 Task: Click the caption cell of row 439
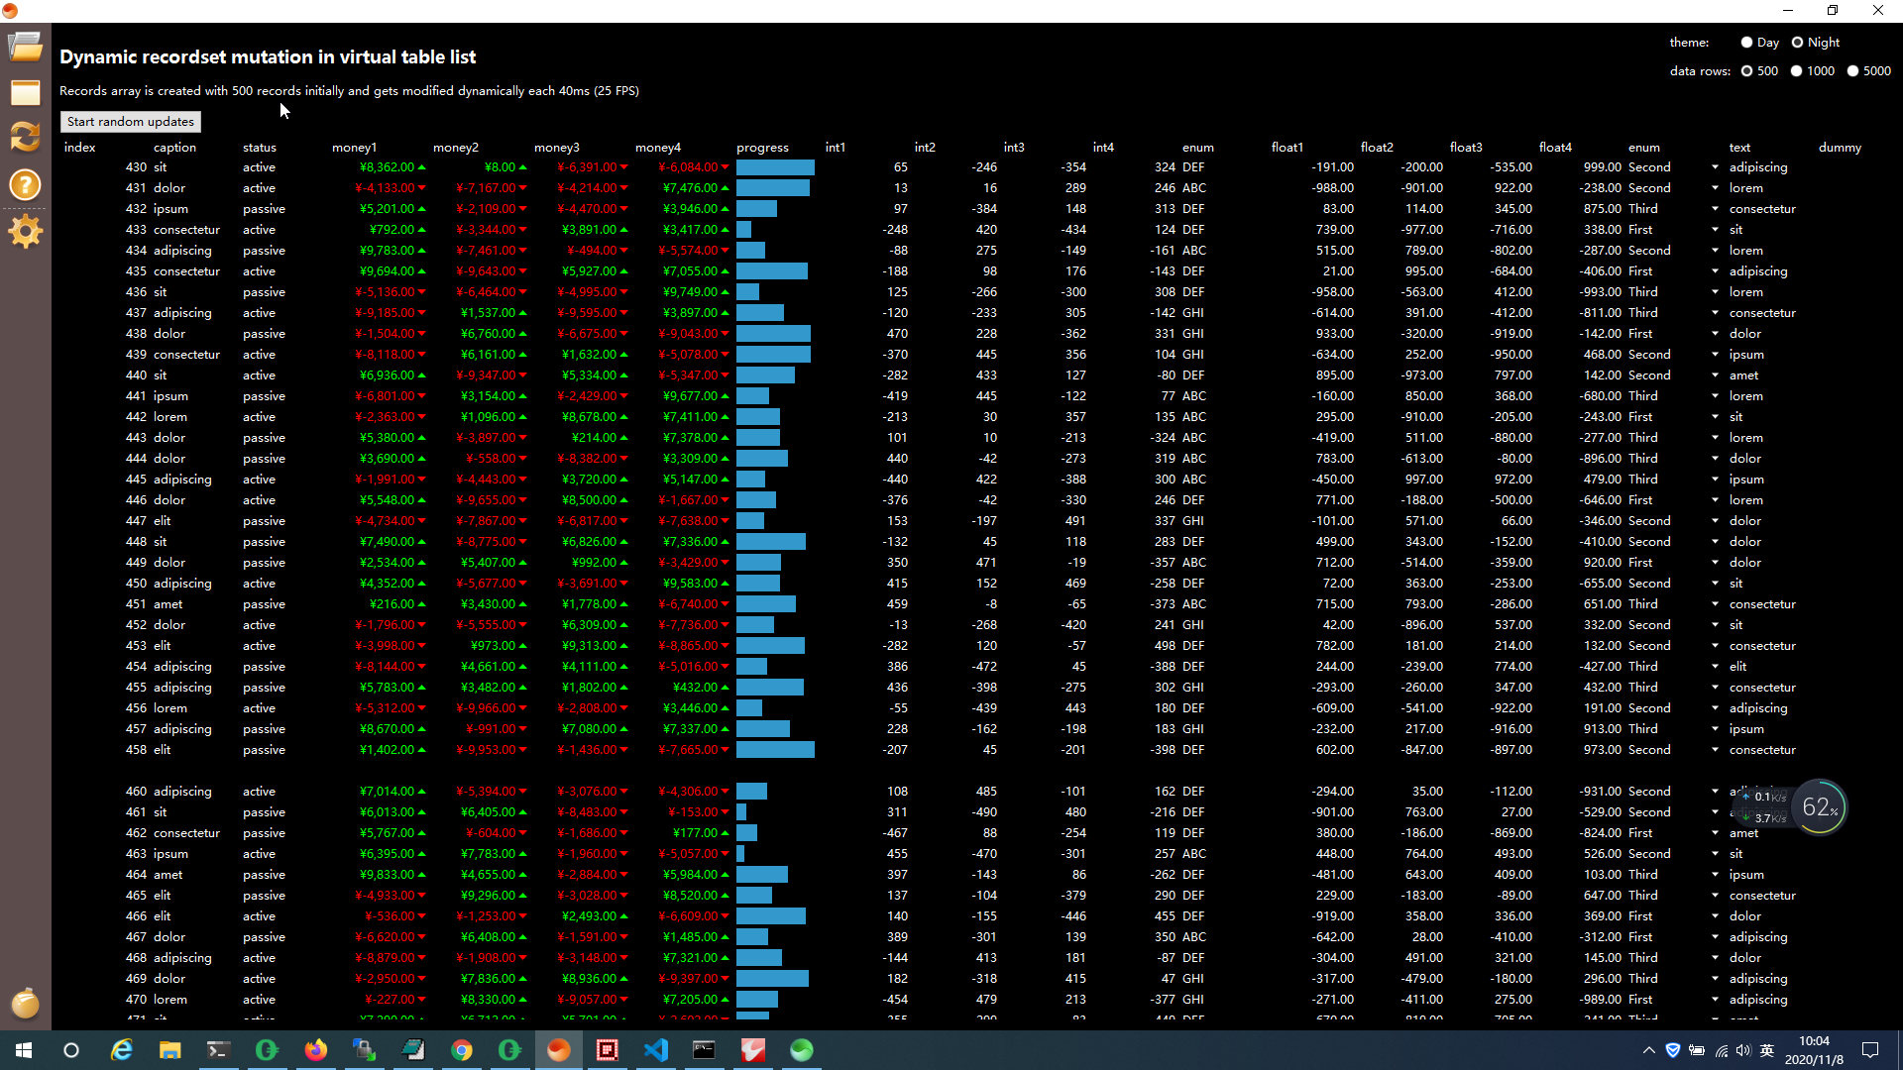[186, 355]
